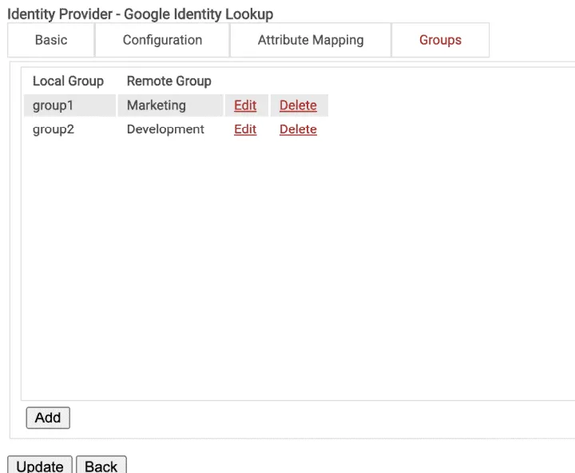The width and height of the screenshot is (575, 473).
Task: Edit the group1 Marketing mapping
Action: 245,105
